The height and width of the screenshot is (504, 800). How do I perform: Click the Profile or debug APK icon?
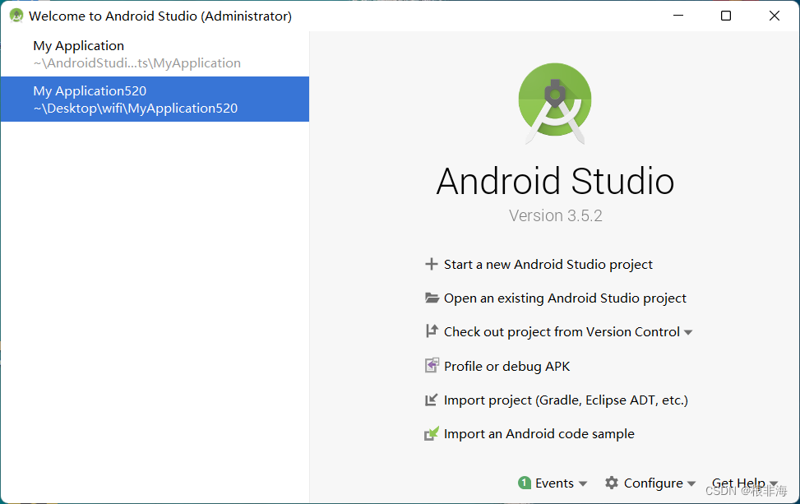(432, 365)
